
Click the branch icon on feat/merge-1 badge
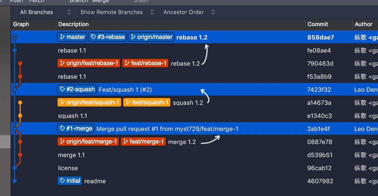125,141
